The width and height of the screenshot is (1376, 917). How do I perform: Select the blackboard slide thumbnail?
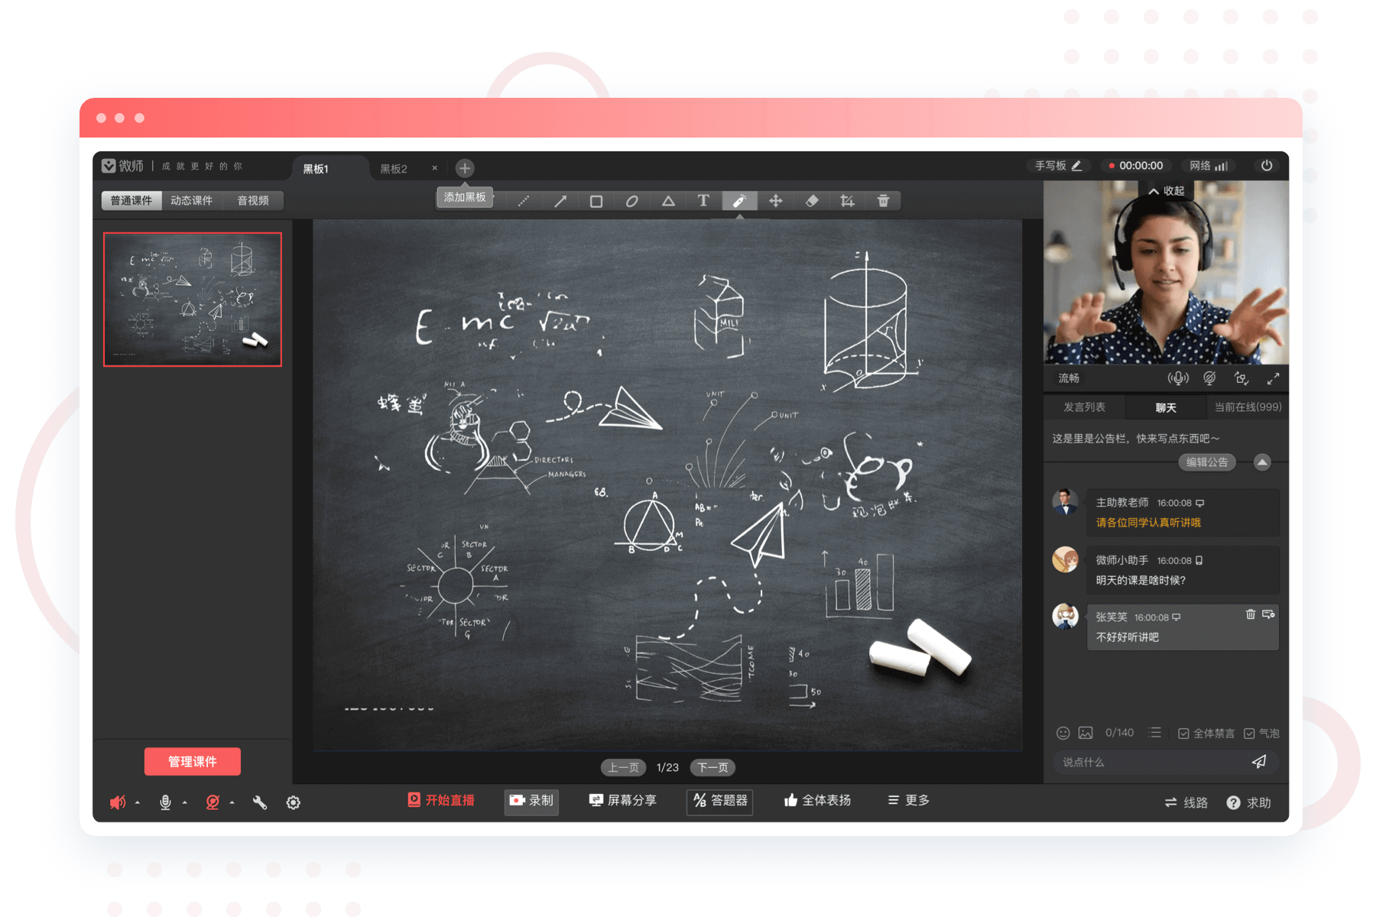pos(193,300)
